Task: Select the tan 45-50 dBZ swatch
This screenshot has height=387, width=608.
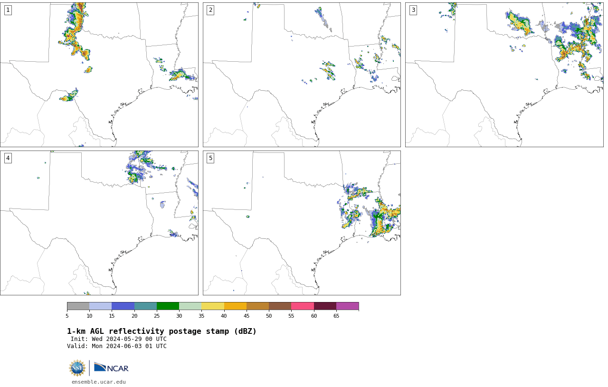Action: (x=257, y=306)
